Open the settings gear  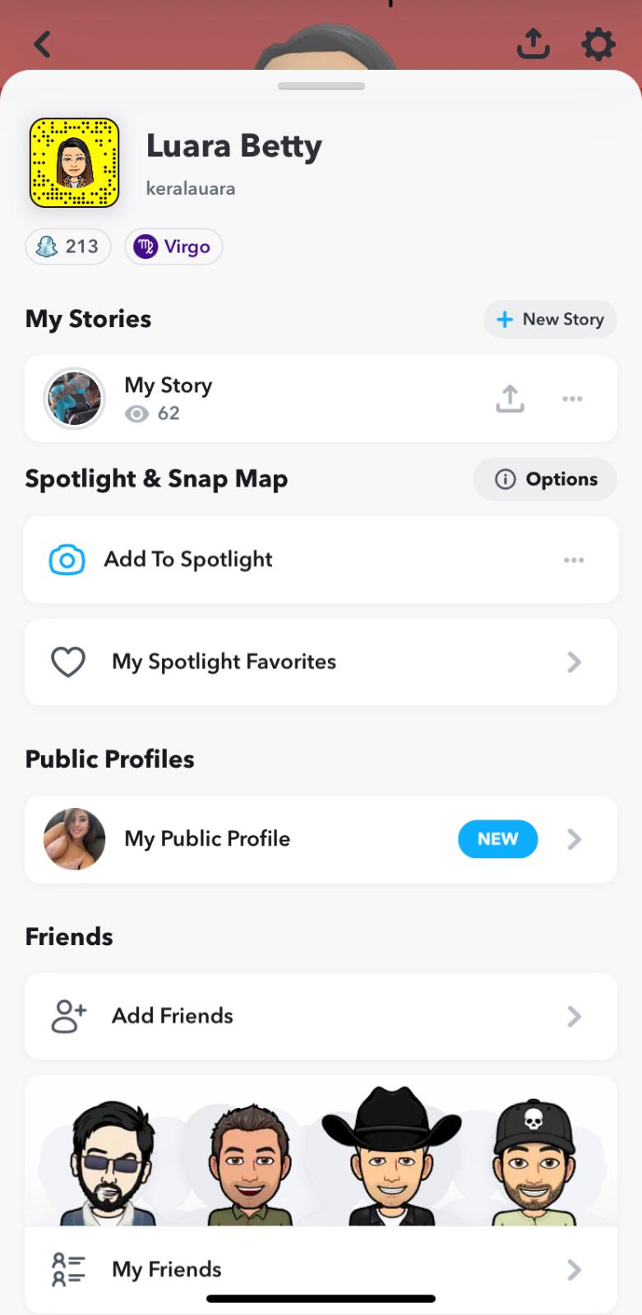598,44
